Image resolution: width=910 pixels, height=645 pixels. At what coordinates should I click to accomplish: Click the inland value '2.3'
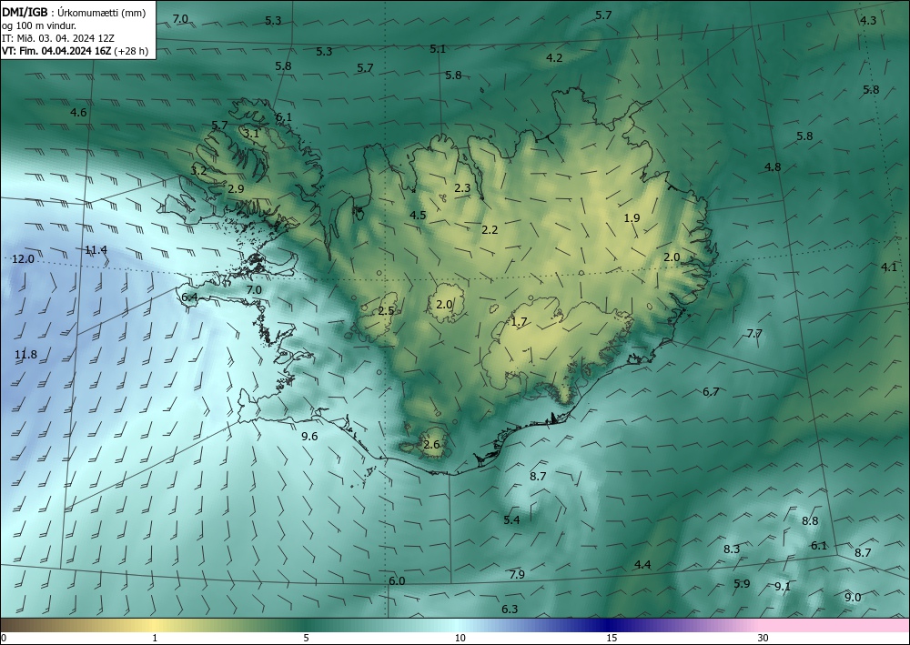(x=462, y=188)
